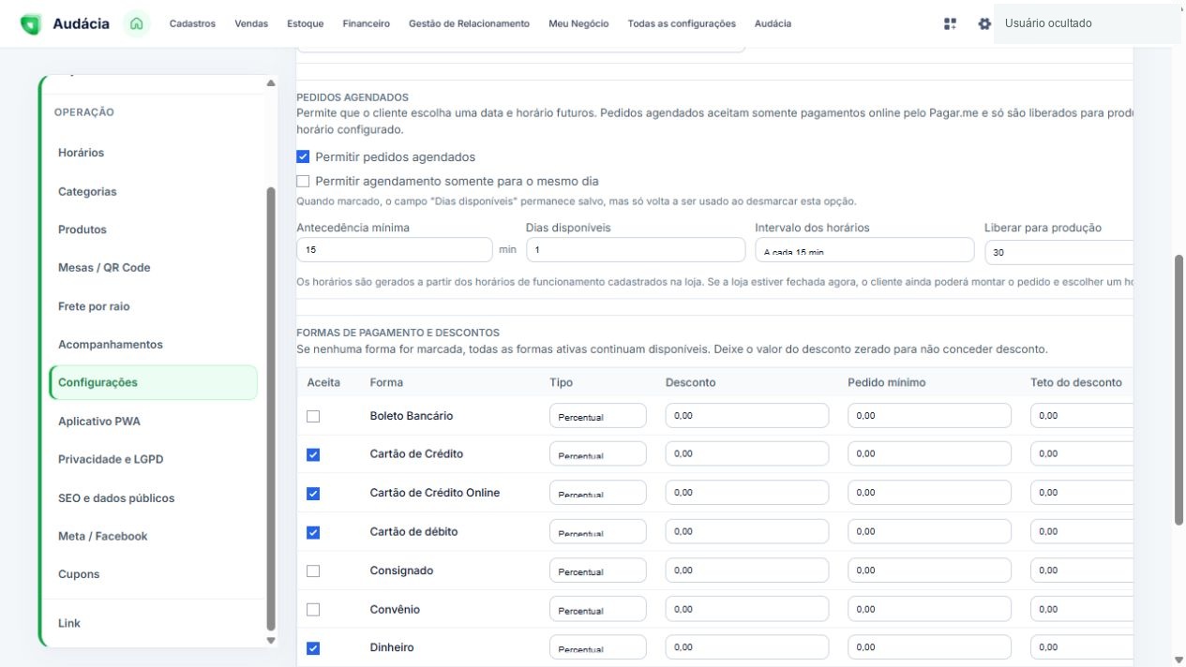1186x667 pixels.
Task: Go to SEO e dados públicos
Action: coord(153,498)
